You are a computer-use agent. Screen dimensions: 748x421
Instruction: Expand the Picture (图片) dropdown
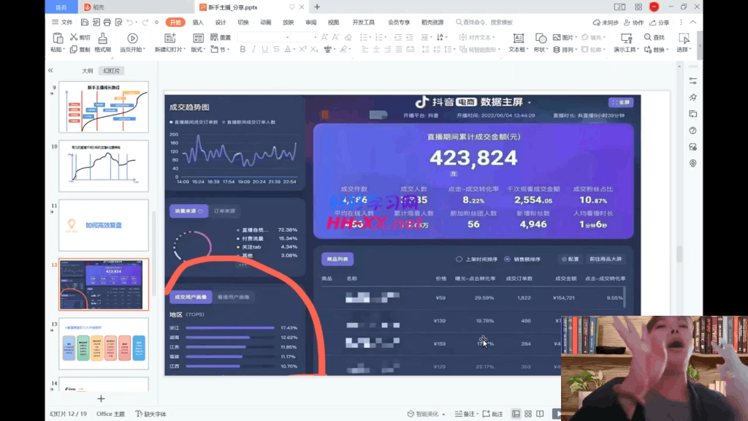576,37
